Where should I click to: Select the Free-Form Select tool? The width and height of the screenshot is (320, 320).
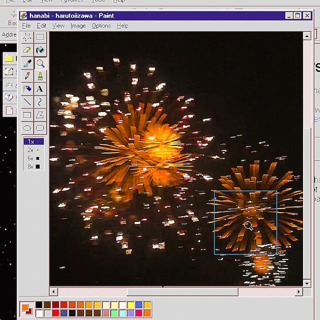point(27,37)
